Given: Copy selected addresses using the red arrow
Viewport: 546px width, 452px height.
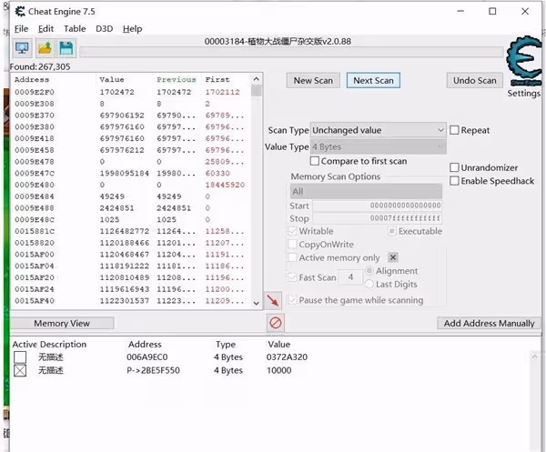Looking at the screenshot, I should [273, 300].
